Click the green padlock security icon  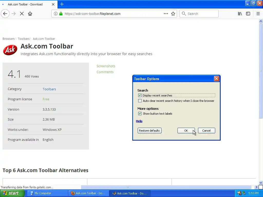[x=61, y=14]
